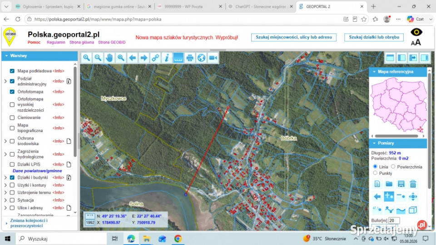Click the full map layout icon
Screen dimensions: 436x245
[390, 58]
